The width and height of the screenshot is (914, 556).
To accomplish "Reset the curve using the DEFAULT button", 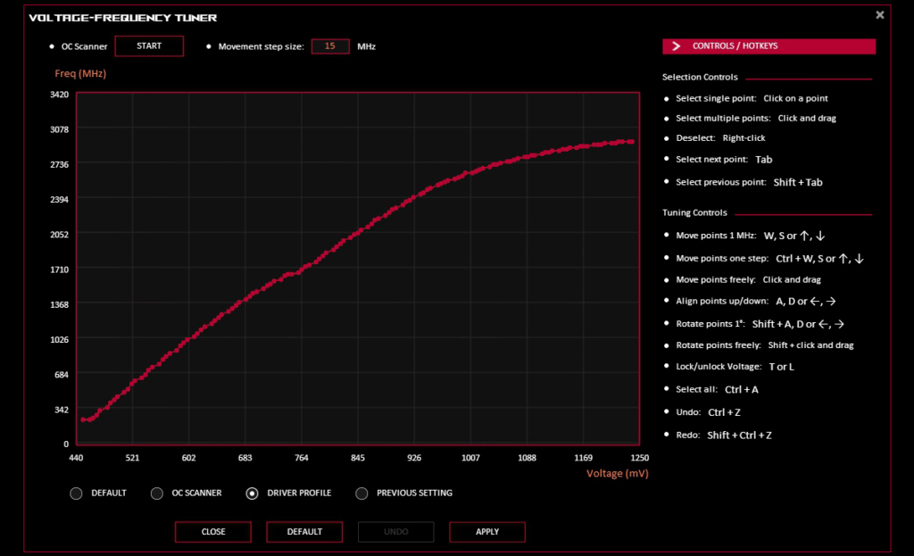I will click(304, 531).
